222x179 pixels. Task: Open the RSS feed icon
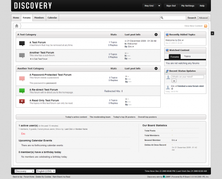[206, 26]
